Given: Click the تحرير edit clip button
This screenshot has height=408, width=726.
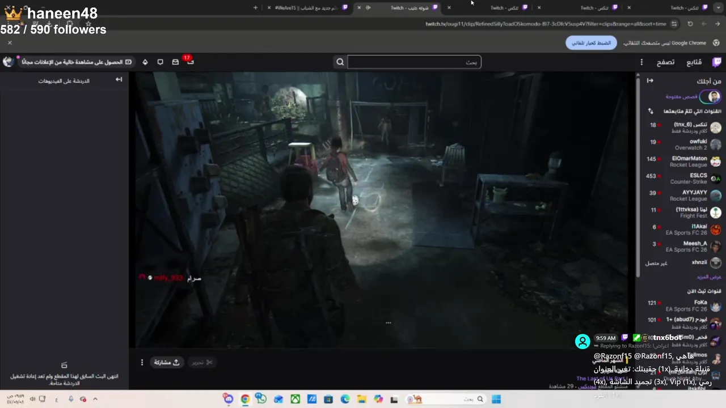Looking at the screenshot, I should click(201, 362).
